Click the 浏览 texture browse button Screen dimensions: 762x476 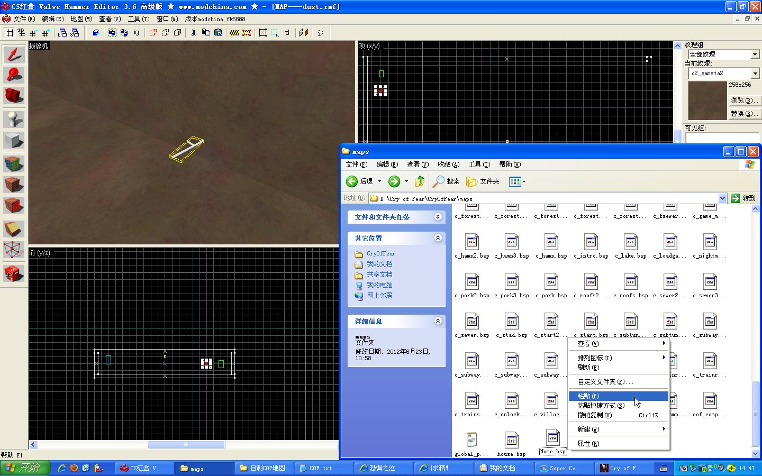pyautogui.click(x=744, y=100)
